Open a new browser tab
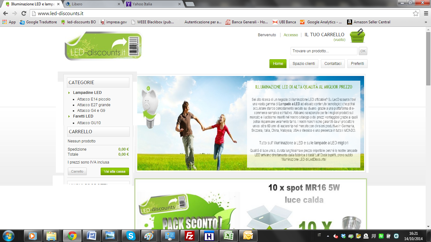 190,4
